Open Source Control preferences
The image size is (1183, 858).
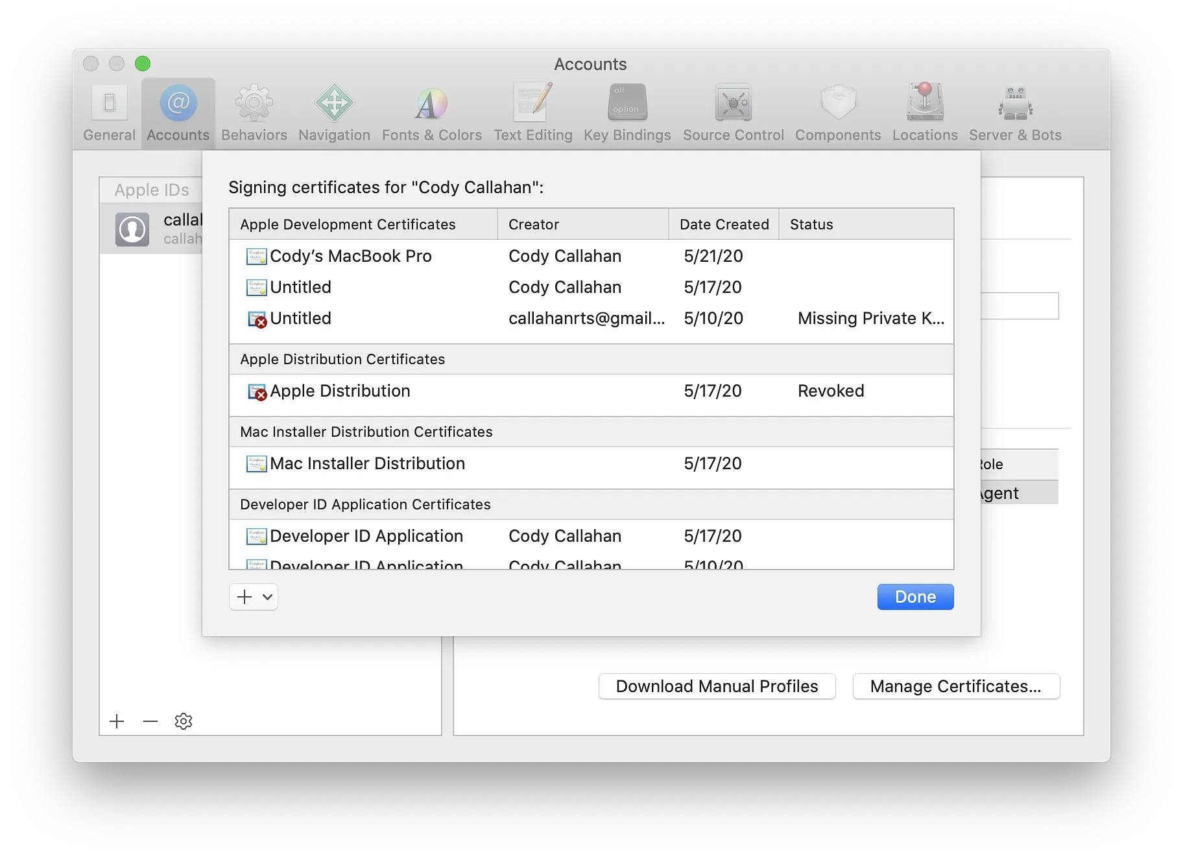pyautogui.click(x=733, y=113)
